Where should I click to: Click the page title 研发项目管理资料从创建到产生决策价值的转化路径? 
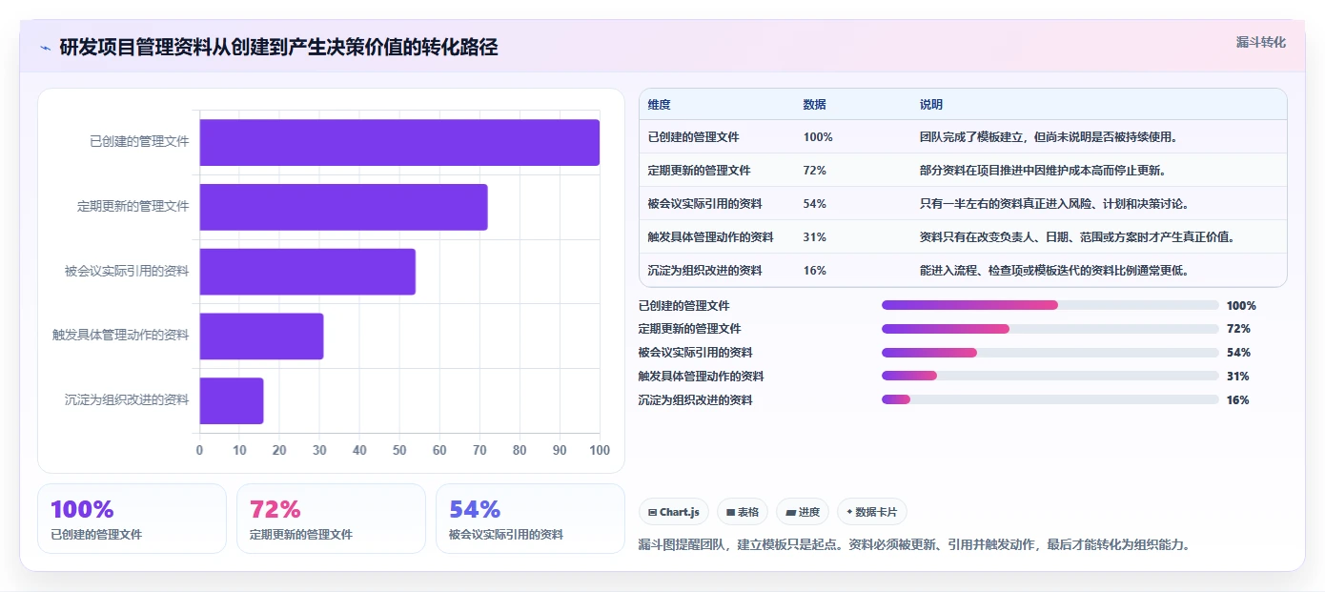pos(278,48)
